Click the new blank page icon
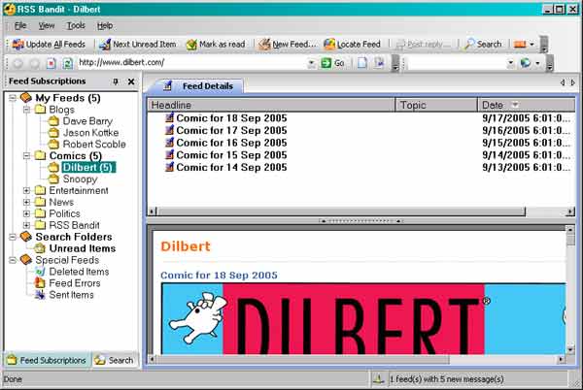This screenshot has height=390, width=583. tap(362, 63)
